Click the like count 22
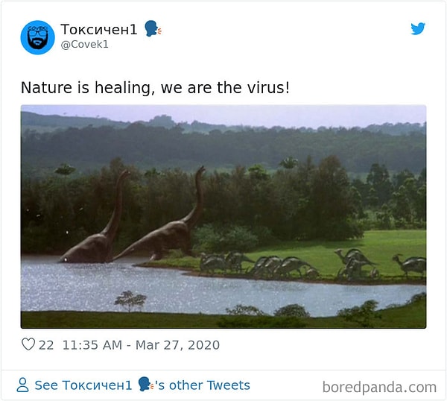The image size is (447, 401). (46, 345)
